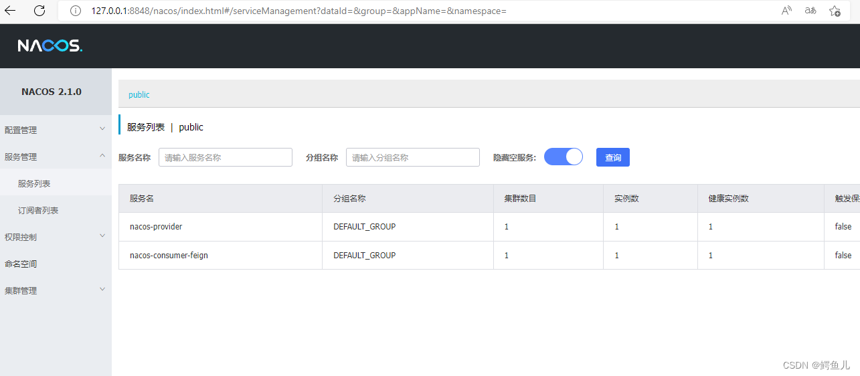Click false value in nacos-consumer-feign row

point(843,256)
